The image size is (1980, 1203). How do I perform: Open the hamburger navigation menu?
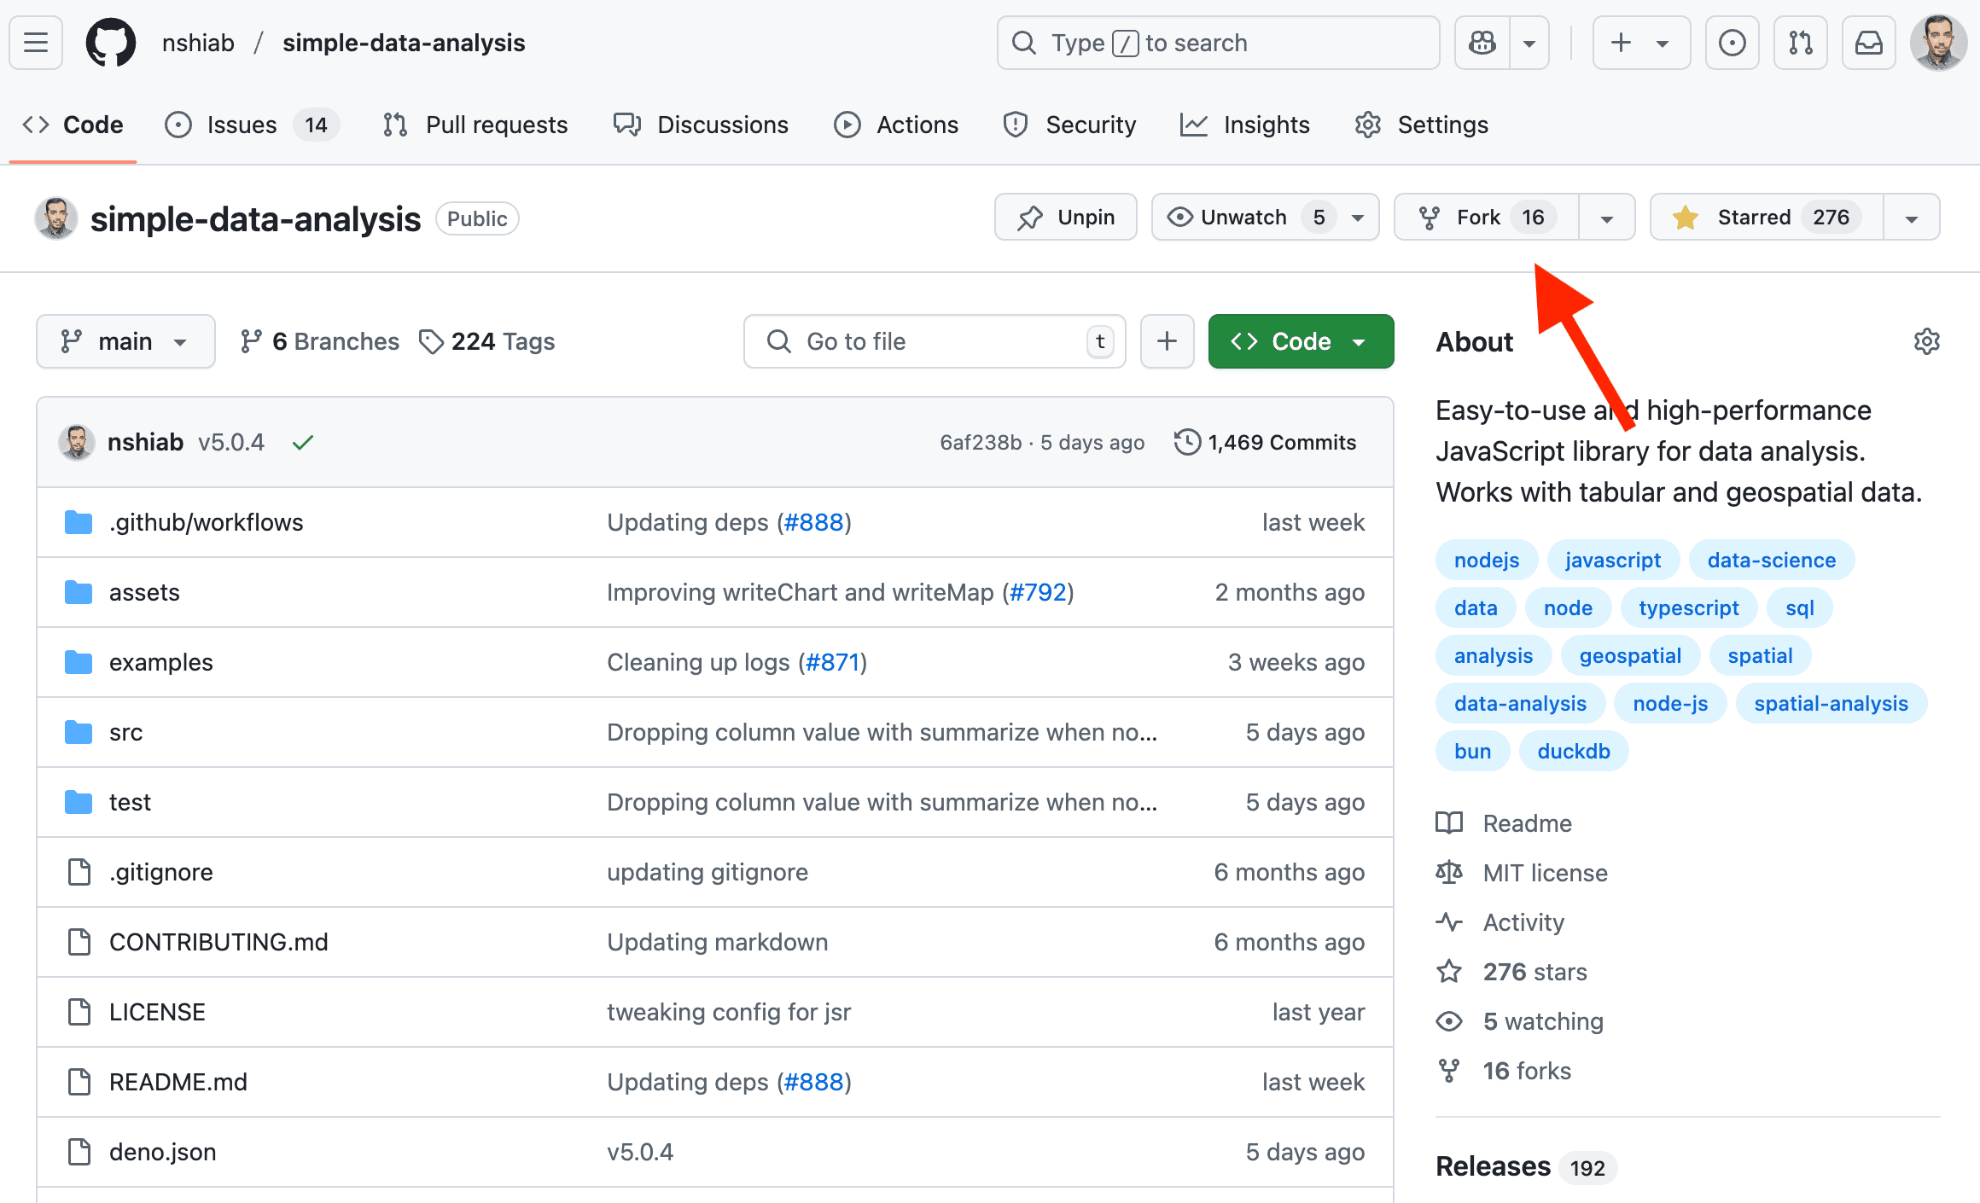36,43
